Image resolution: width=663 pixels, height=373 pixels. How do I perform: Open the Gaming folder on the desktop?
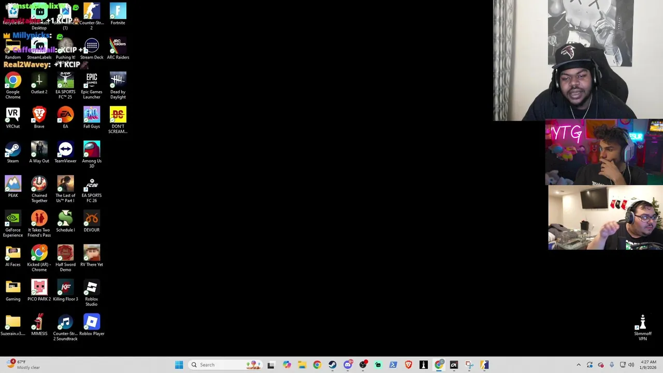click(x=13, y=291)
